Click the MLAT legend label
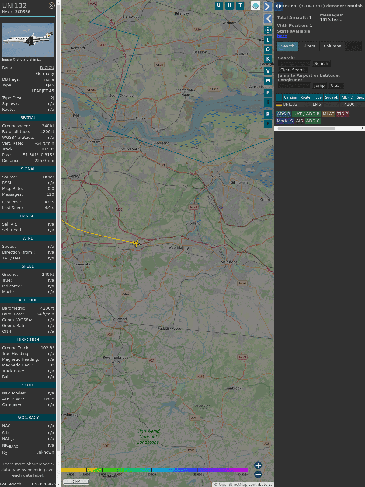The height and width of the screenshot is (487, 365). (x=328, y=114)
